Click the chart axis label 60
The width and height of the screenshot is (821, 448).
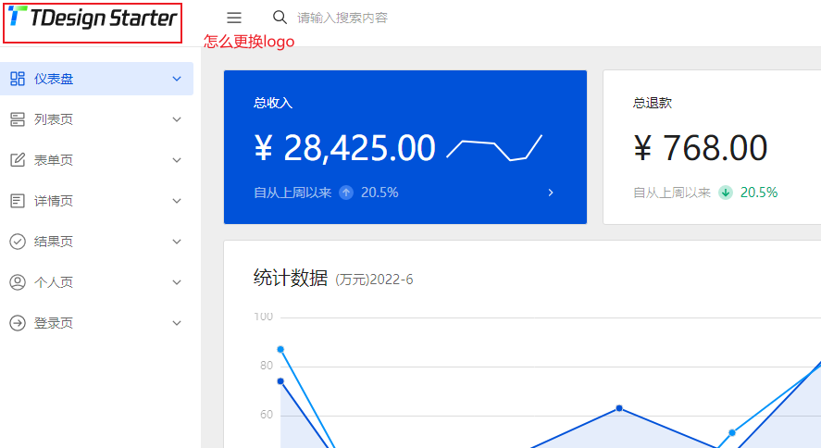click(x=267, y=415)
